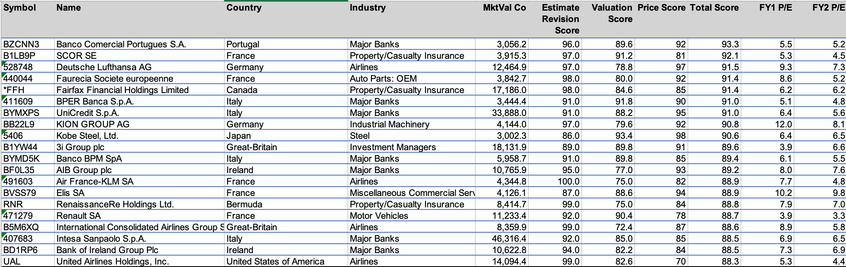Select the UAL symbol cell
The image size is (846, 267).
(27, 261)
